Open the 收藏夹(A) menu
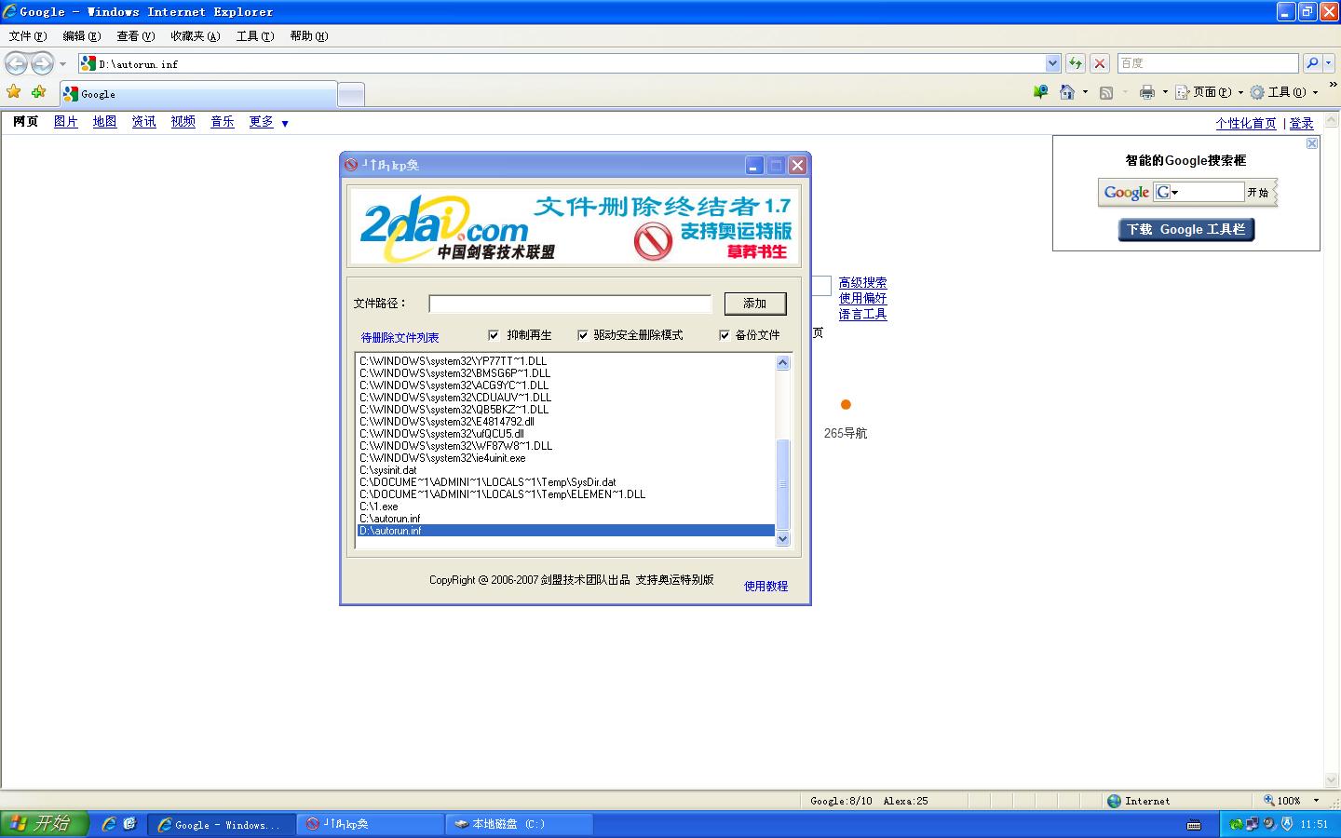The width and height of the screenshot is (1341, 838). pos(195,36)
